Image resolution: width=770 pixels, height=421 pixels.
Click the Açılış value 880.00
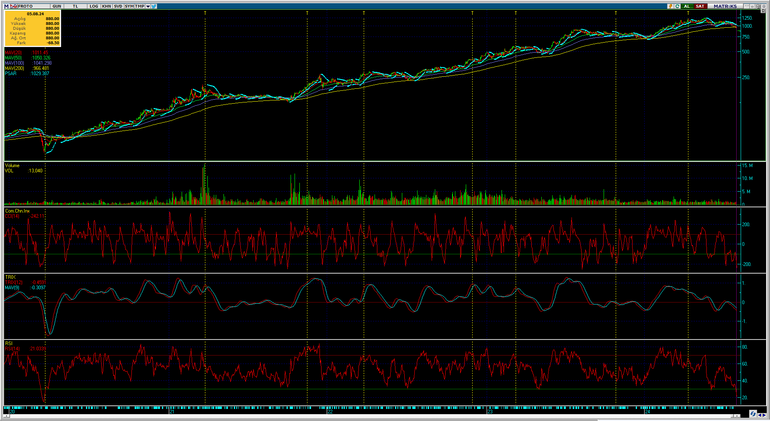coord(52,18)
